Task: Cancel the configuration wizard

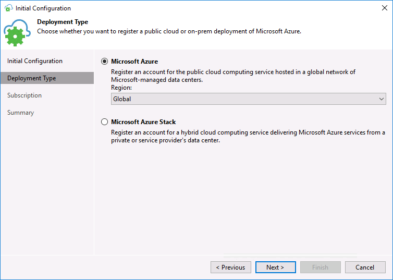Action: pos(365,267)
